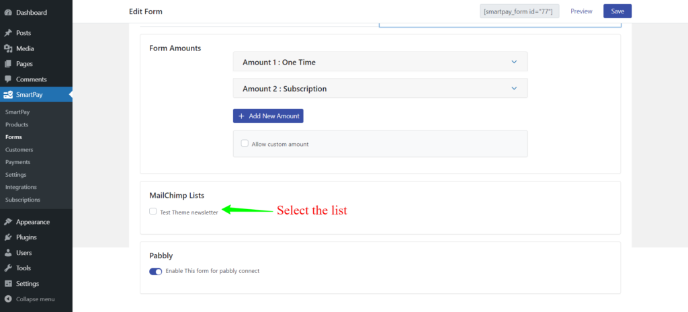The width and height of the screenshot is (688, 312).
Task: Click the Appearance paintbrush icon
Action: [8, 222]
